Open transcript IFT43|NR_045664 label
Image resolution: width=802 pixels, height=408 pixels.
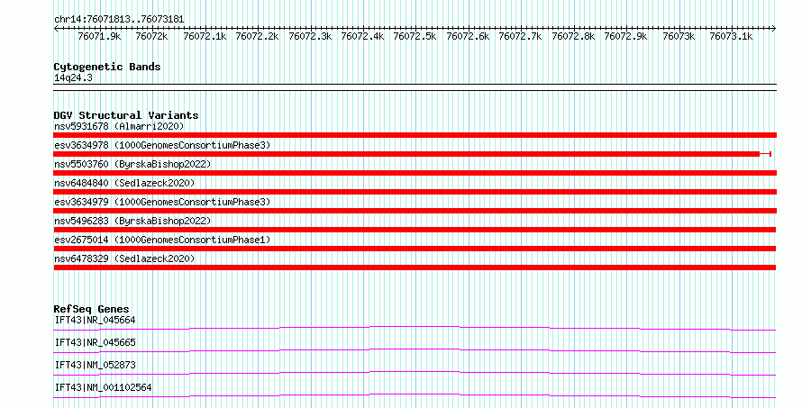(96, 320)
